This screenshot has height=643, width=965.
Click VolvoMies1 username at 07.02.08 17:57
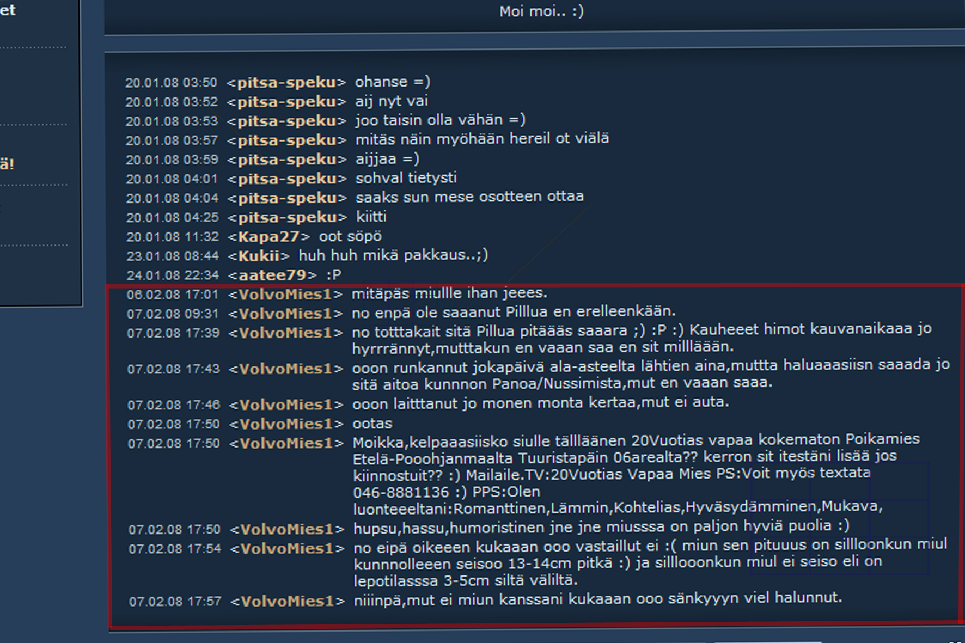288,602
